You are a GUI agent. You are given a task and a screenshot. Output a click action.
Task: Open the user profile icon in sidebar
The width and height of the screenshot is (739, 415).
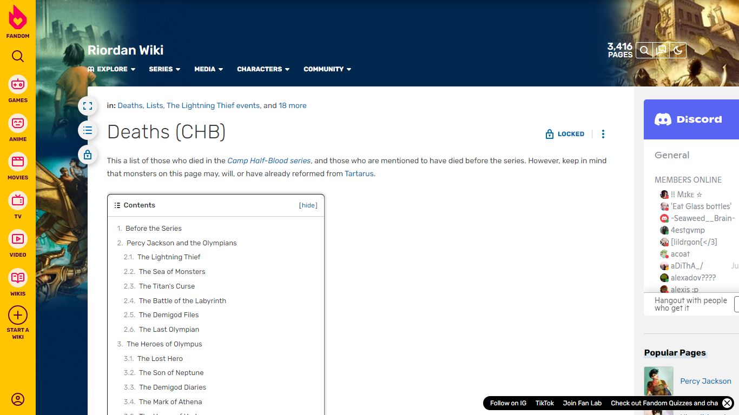click(x=18, y=399)
